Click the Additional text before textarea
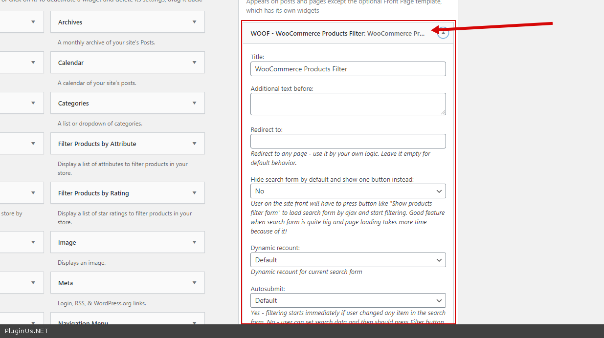 point(348,104)
